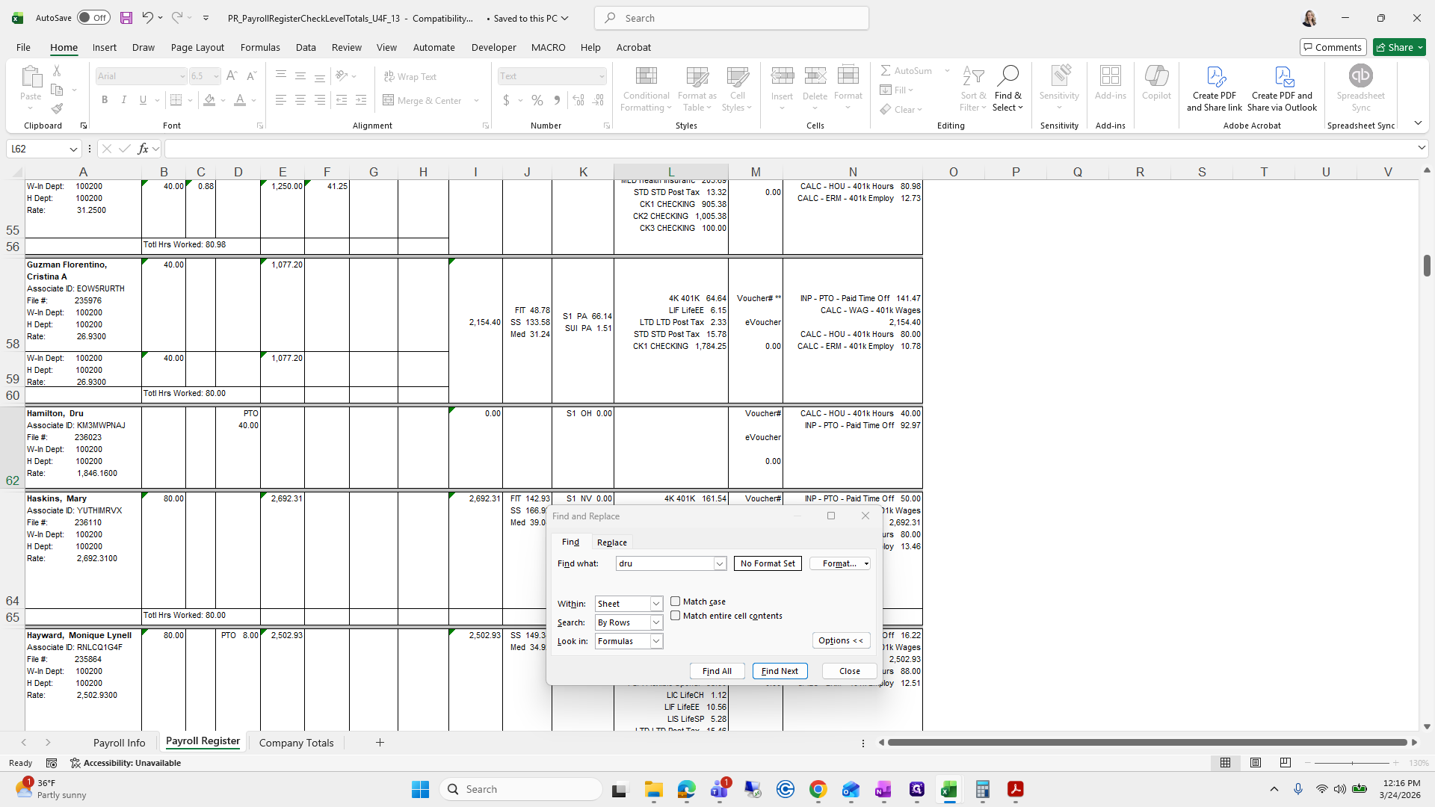Enable the Match case checkbox
The image size is (1435, 807).
(676, 602)
